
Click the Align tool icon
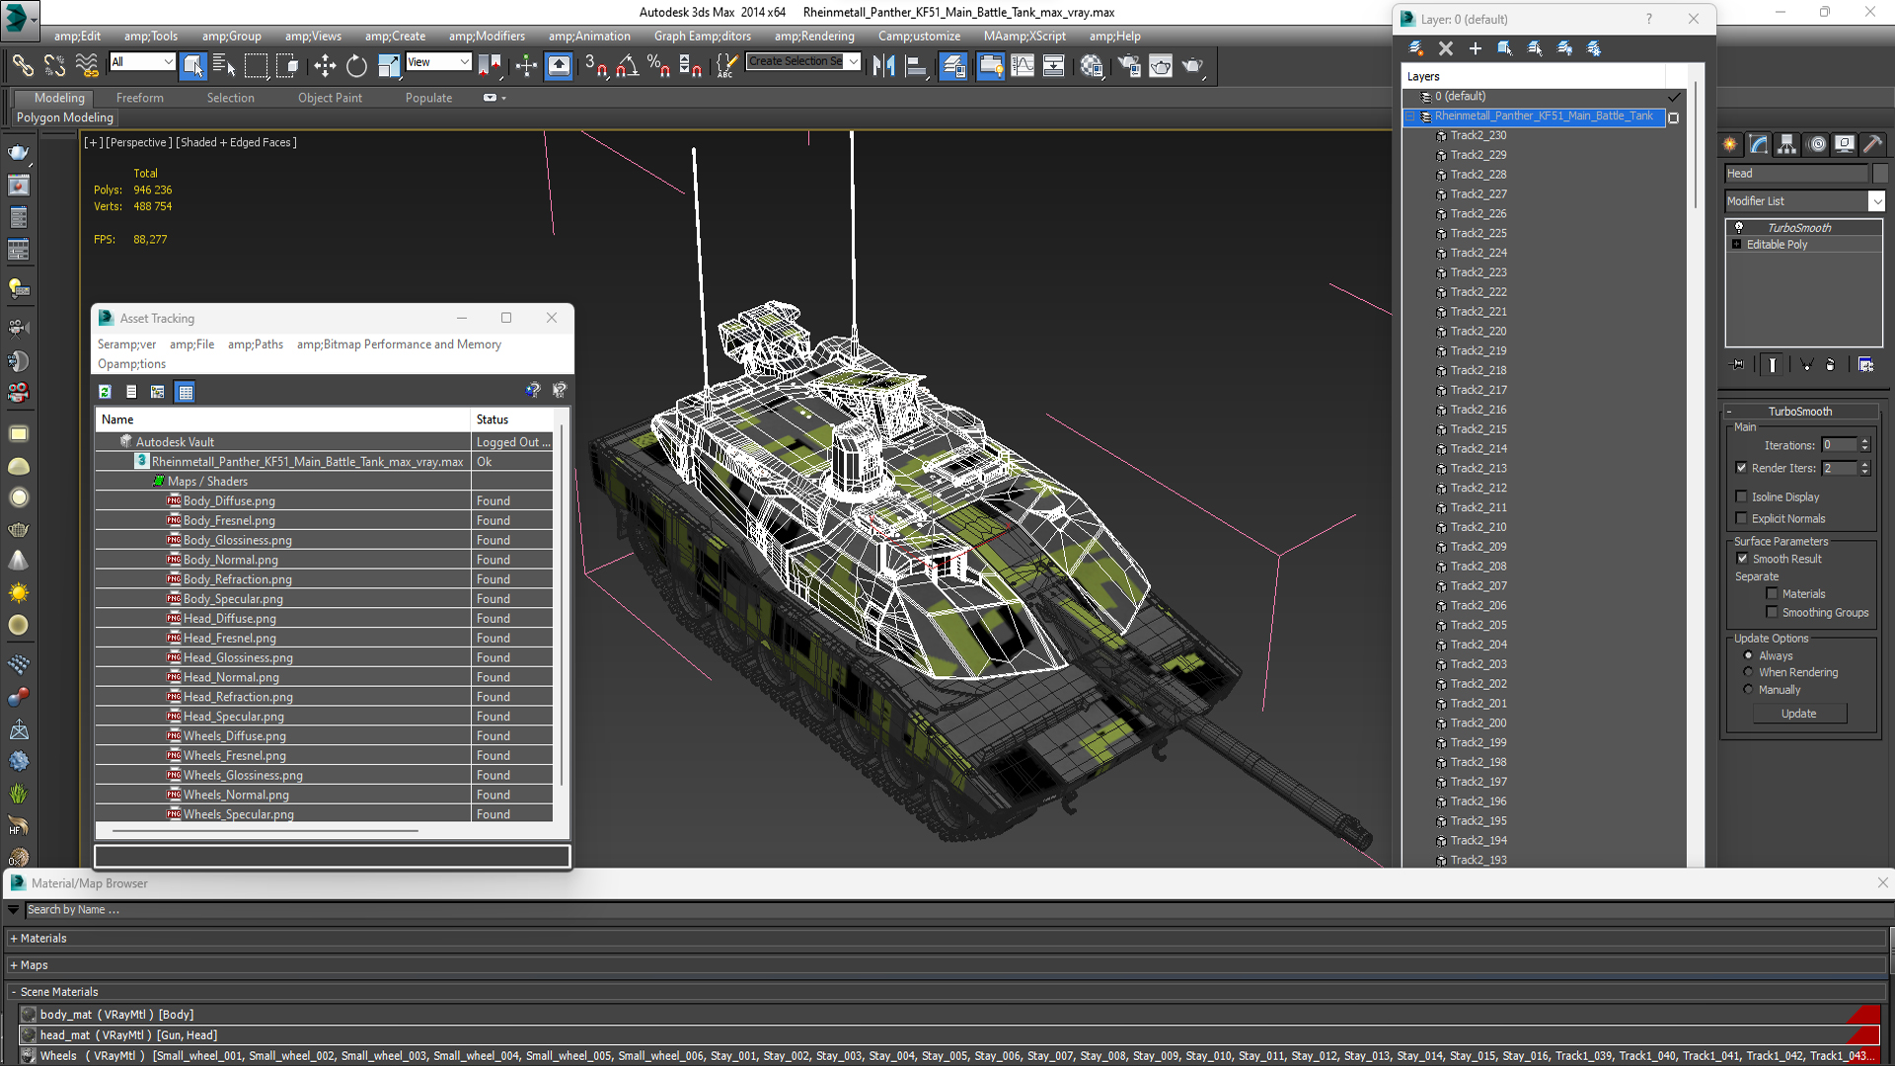915,65
